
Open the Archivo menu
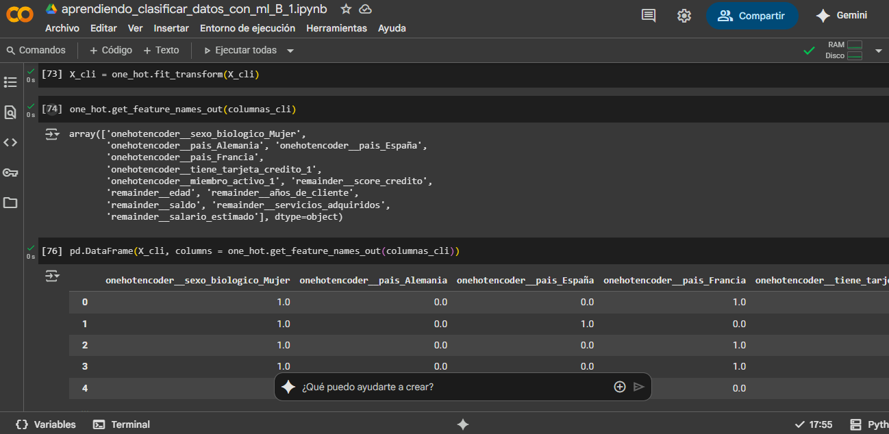point(62,28)
